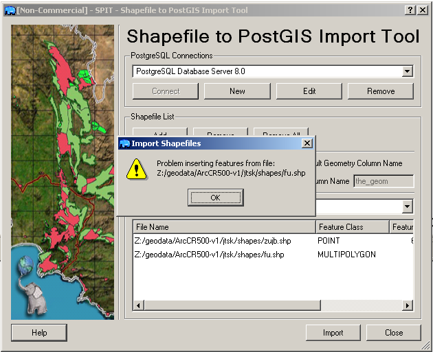This screenshot has height=352, width=433.
Task: Click the Connect button
Action: [166, 91]
